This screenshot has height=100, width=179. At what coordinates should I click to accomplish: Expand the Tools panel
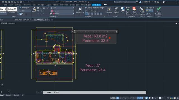(x=142, y=17)
